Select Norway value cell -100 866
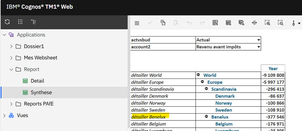 (x=273, y=103)
